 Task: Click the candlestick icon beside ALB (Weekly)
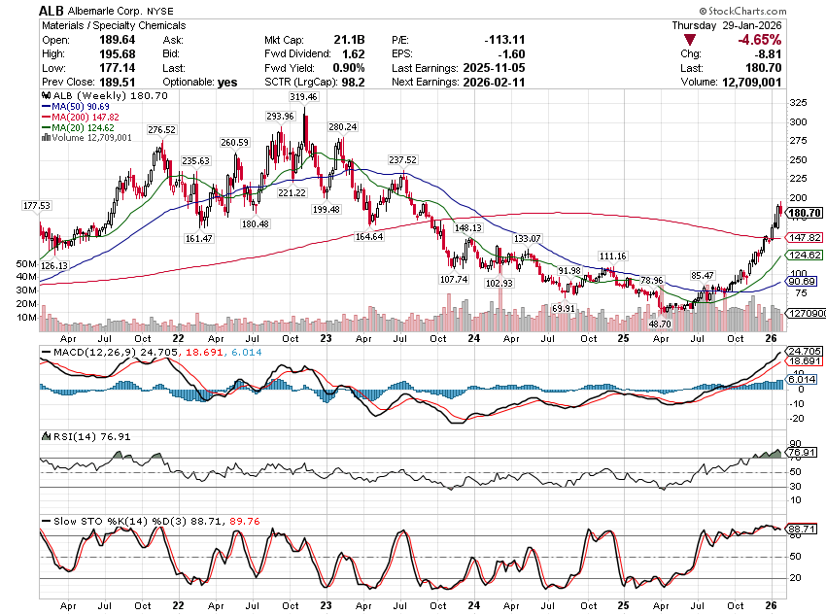pyautogui.click(x=45, y=95)
